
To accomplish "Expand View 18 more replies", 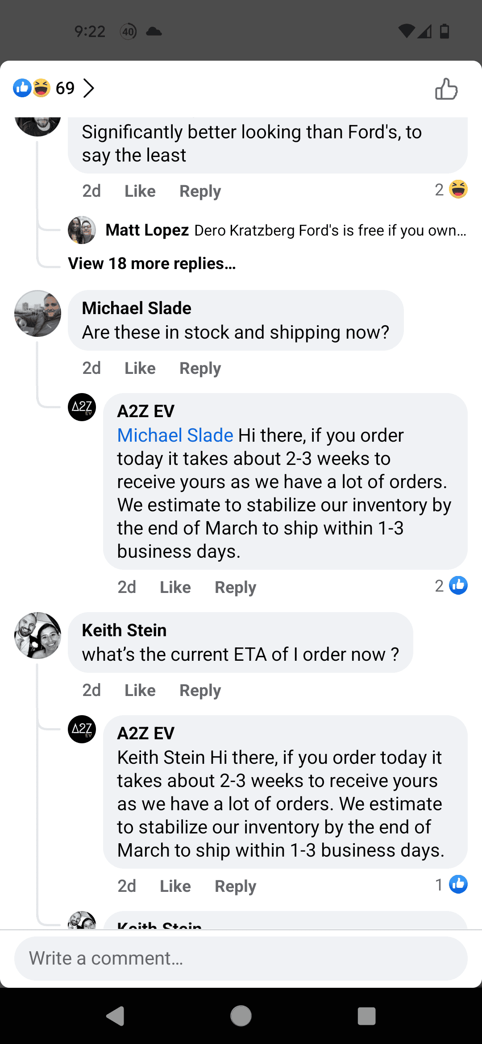I will click(x=152, y=263).
